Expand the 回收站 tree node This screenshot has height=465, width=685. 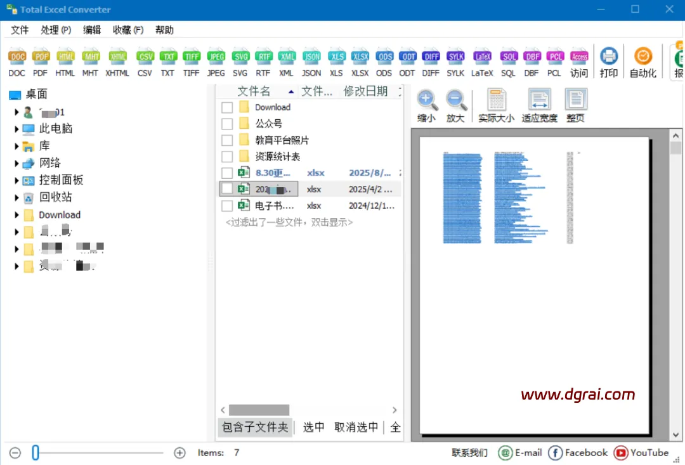pyautogui.click(x=16, y=197)
